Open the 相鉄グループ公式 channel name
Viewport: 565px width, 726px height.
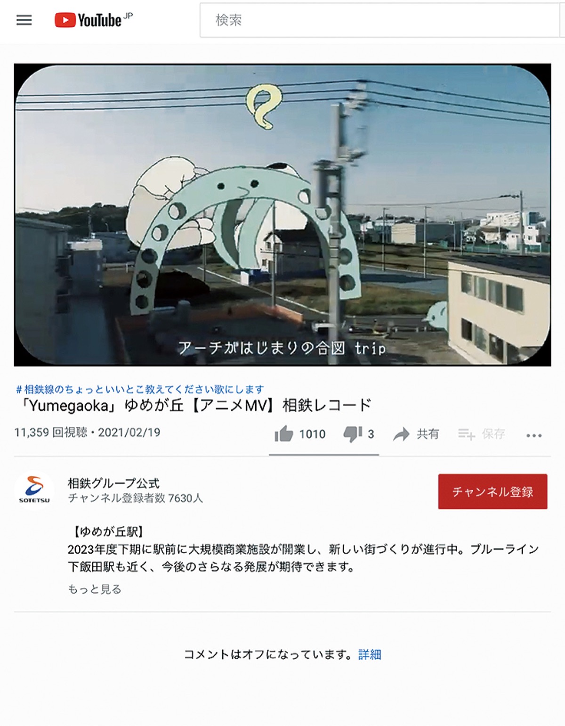pos(113,483)
